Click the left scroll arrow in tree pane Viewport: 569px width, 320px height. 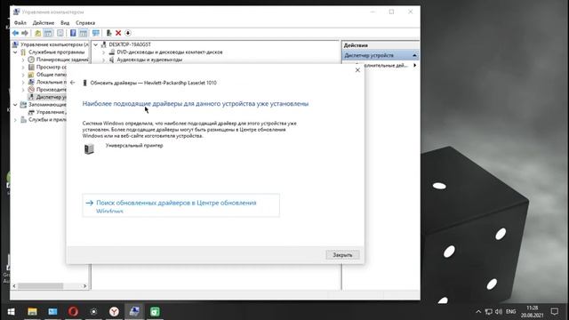click(14, 286)
